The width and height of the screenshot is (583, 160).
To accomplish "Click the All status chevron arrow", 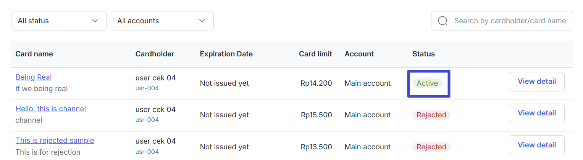I will pyautogui.click(x=95, y=21).
